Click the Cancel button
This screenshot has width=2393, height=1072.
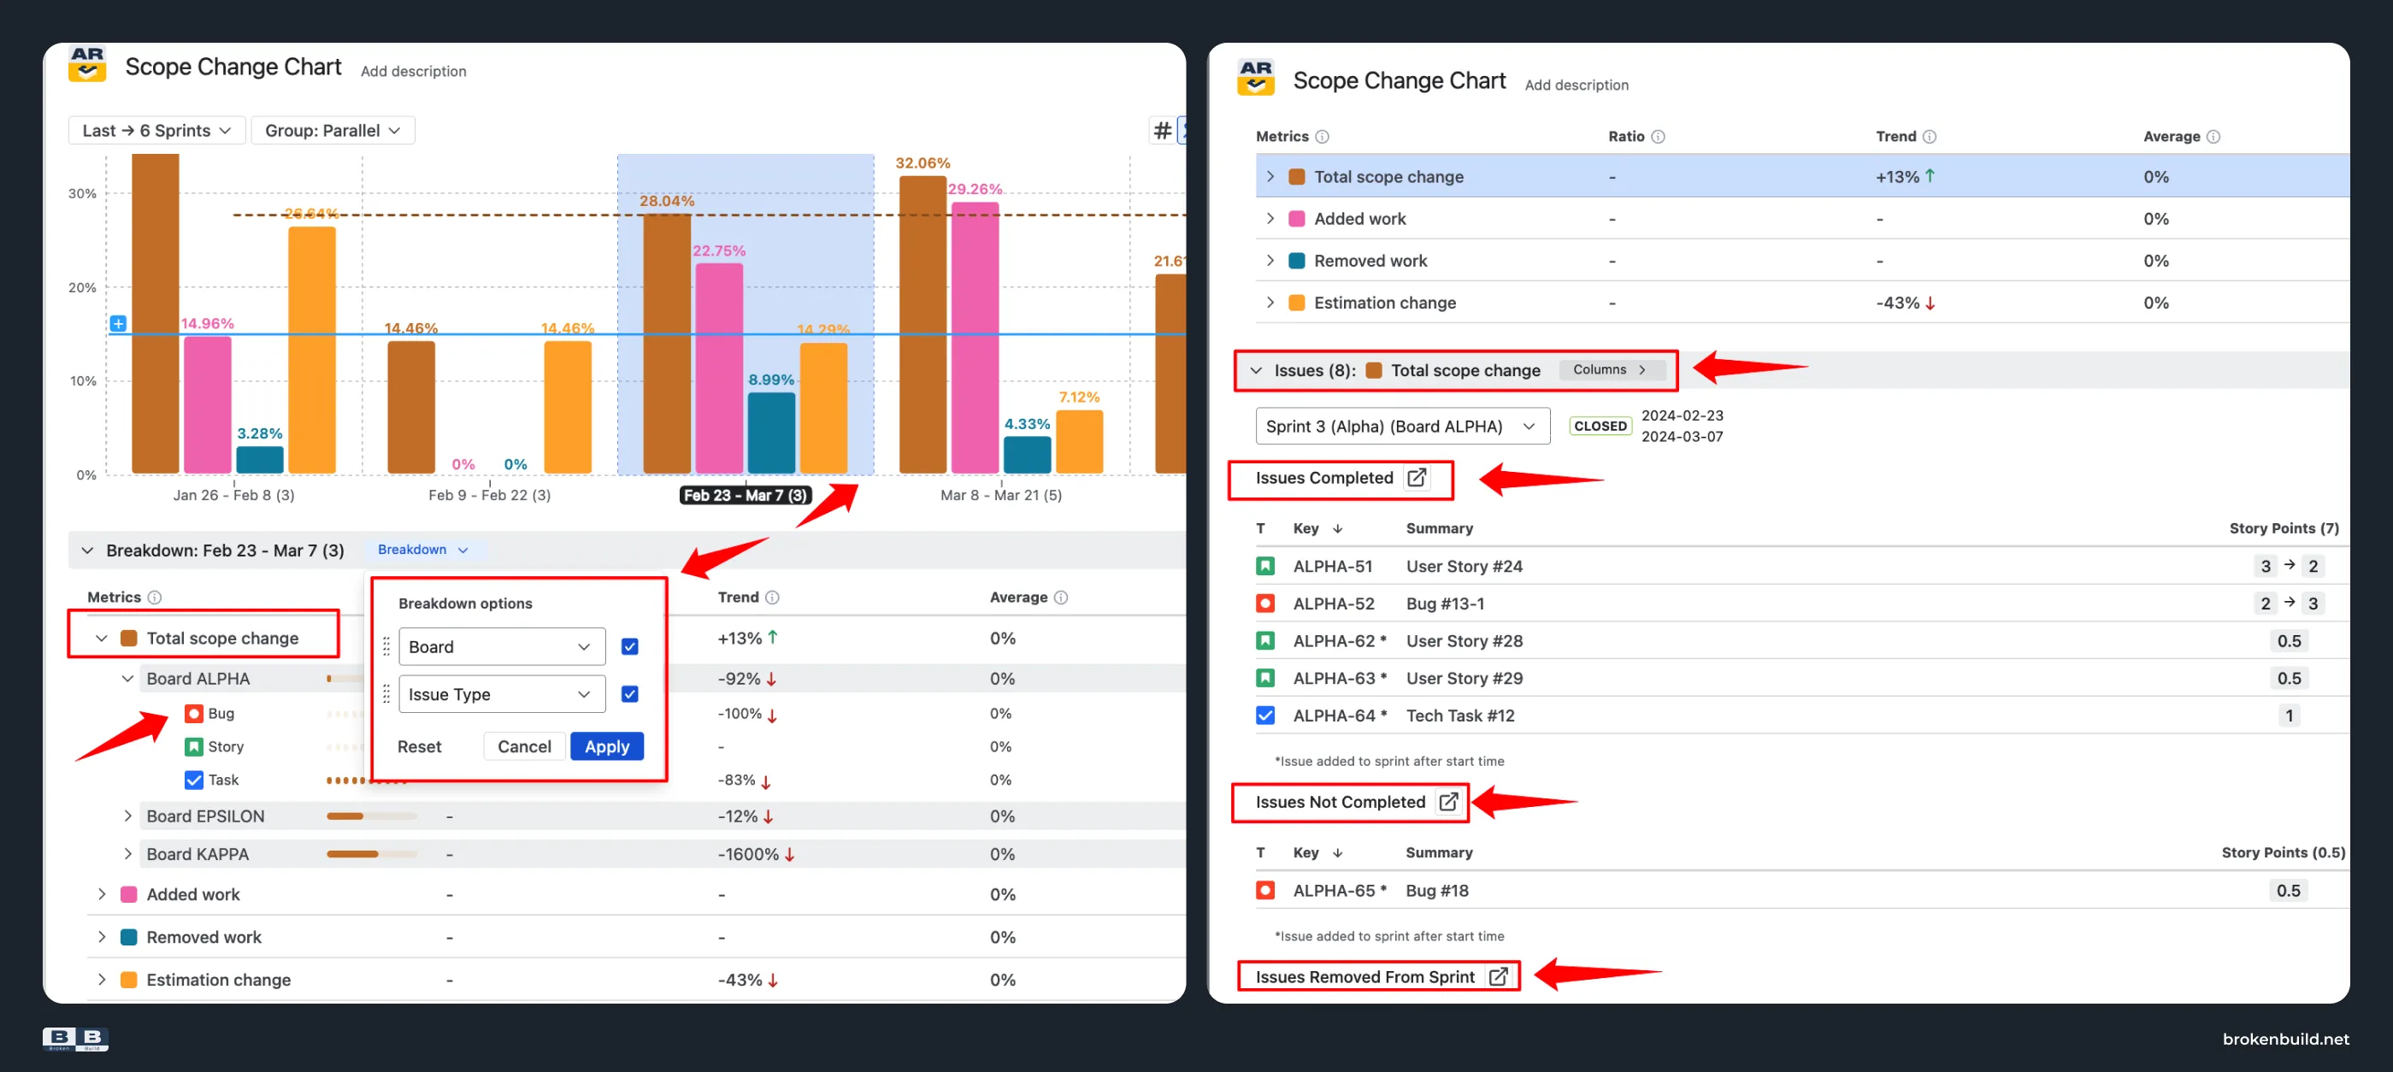click(524, 746)
